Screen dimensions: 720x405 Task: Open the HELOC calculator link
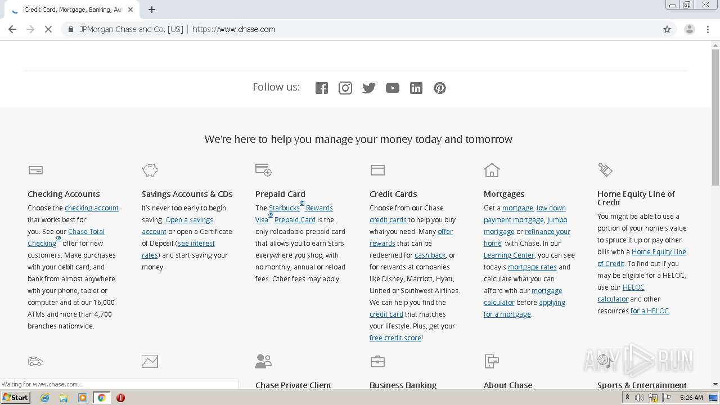621,293
